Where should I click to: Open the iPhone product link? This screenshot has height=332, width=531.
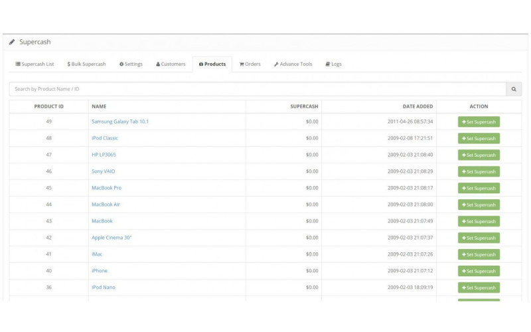click(x=99, y=271)
